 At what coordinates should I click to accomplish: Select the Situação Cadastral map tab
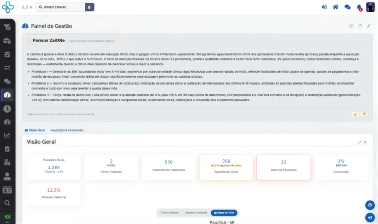[x=196, y=213]
